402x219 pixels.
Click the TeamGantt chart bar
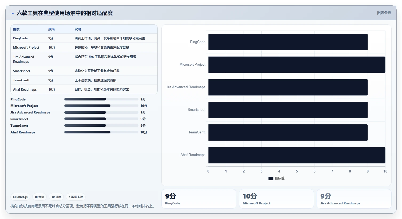[288, 132]
